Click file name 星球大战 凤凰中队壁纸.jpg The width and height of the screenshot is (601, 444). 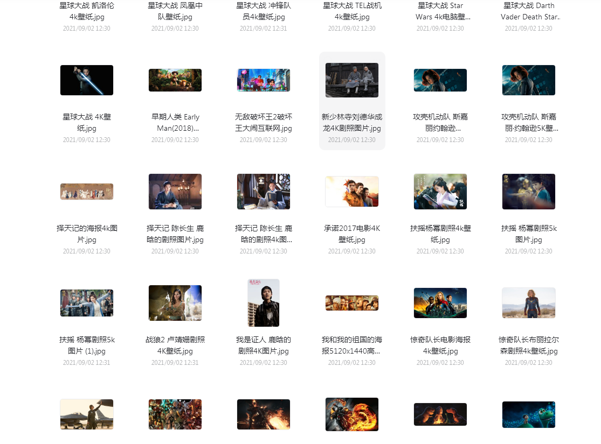pos(175,11)
